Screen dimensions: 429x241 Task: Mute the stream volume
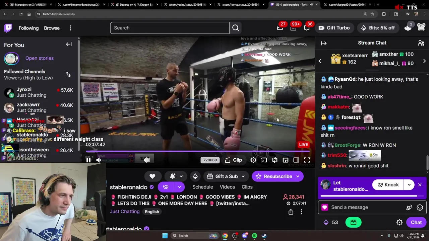(99, 160)
